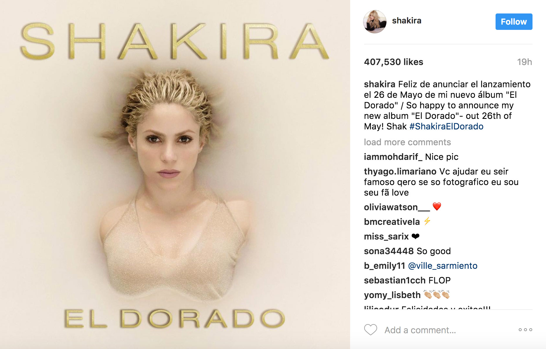
Task: Open the #ShakiraElDorado hashtag
Action: 446,126
